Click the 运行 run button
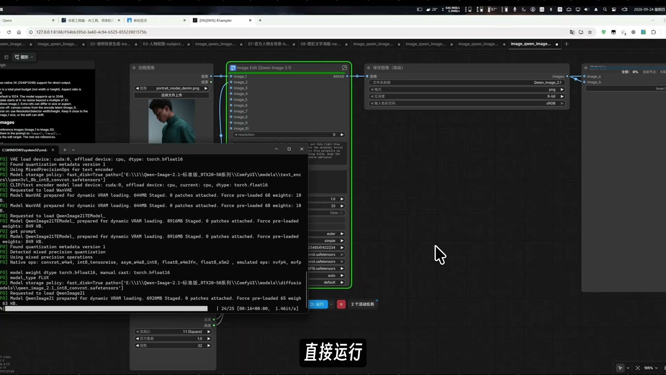Viewport: 666px width, 375px height. point(317,304)
